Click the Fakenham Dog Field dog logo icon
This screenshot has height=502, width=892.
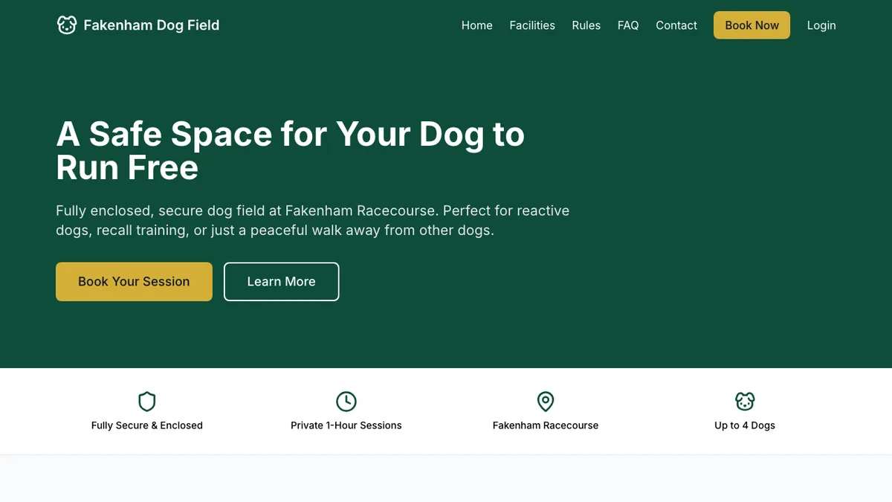67,25
